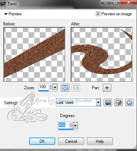Close the Twirl dialog window

click(x=128, y=2)
